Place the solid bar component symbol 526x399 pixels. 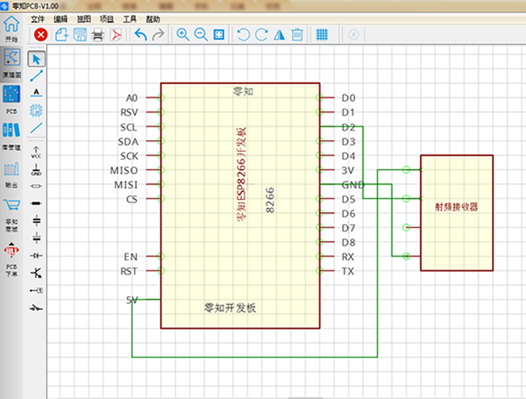[36, 203]
